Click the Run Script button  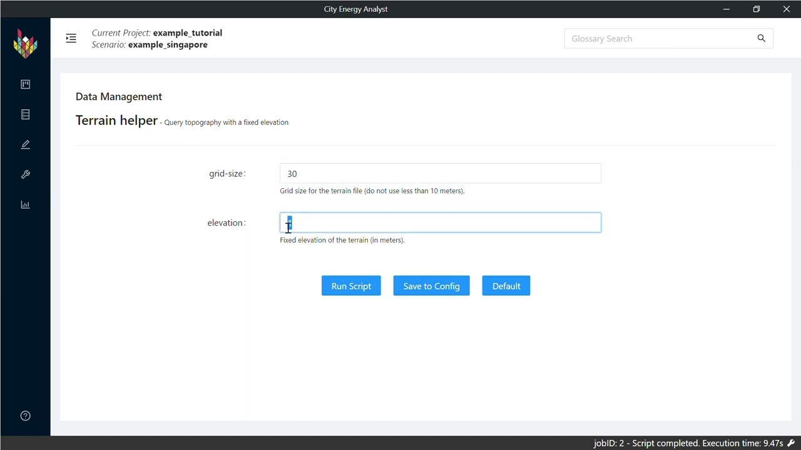[x=351, y=286]
